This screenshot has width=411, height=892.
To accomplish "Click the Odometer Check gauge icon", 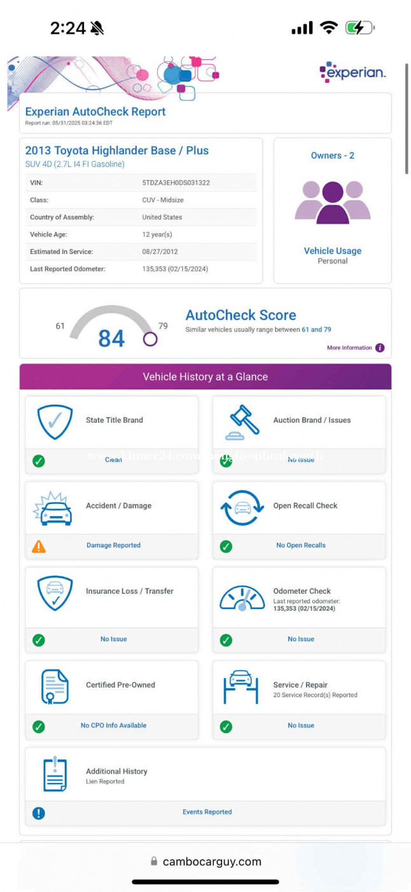I will tap(242, 598).
